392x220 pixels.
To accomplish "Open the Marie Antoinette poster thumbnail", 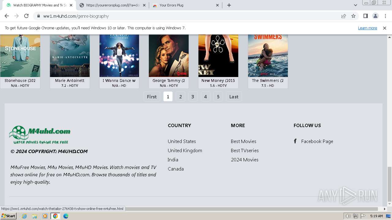I will click(x=70, y=56).
